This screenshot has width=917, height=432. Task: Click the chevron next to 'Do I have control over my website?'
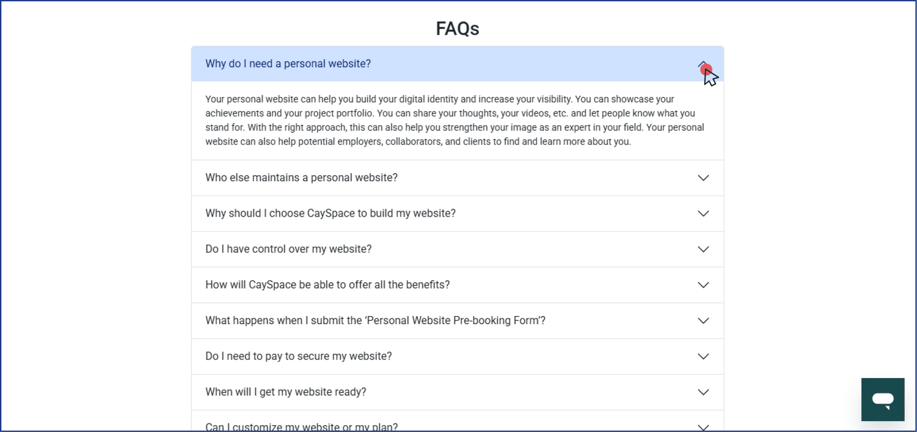pos(703,249)
